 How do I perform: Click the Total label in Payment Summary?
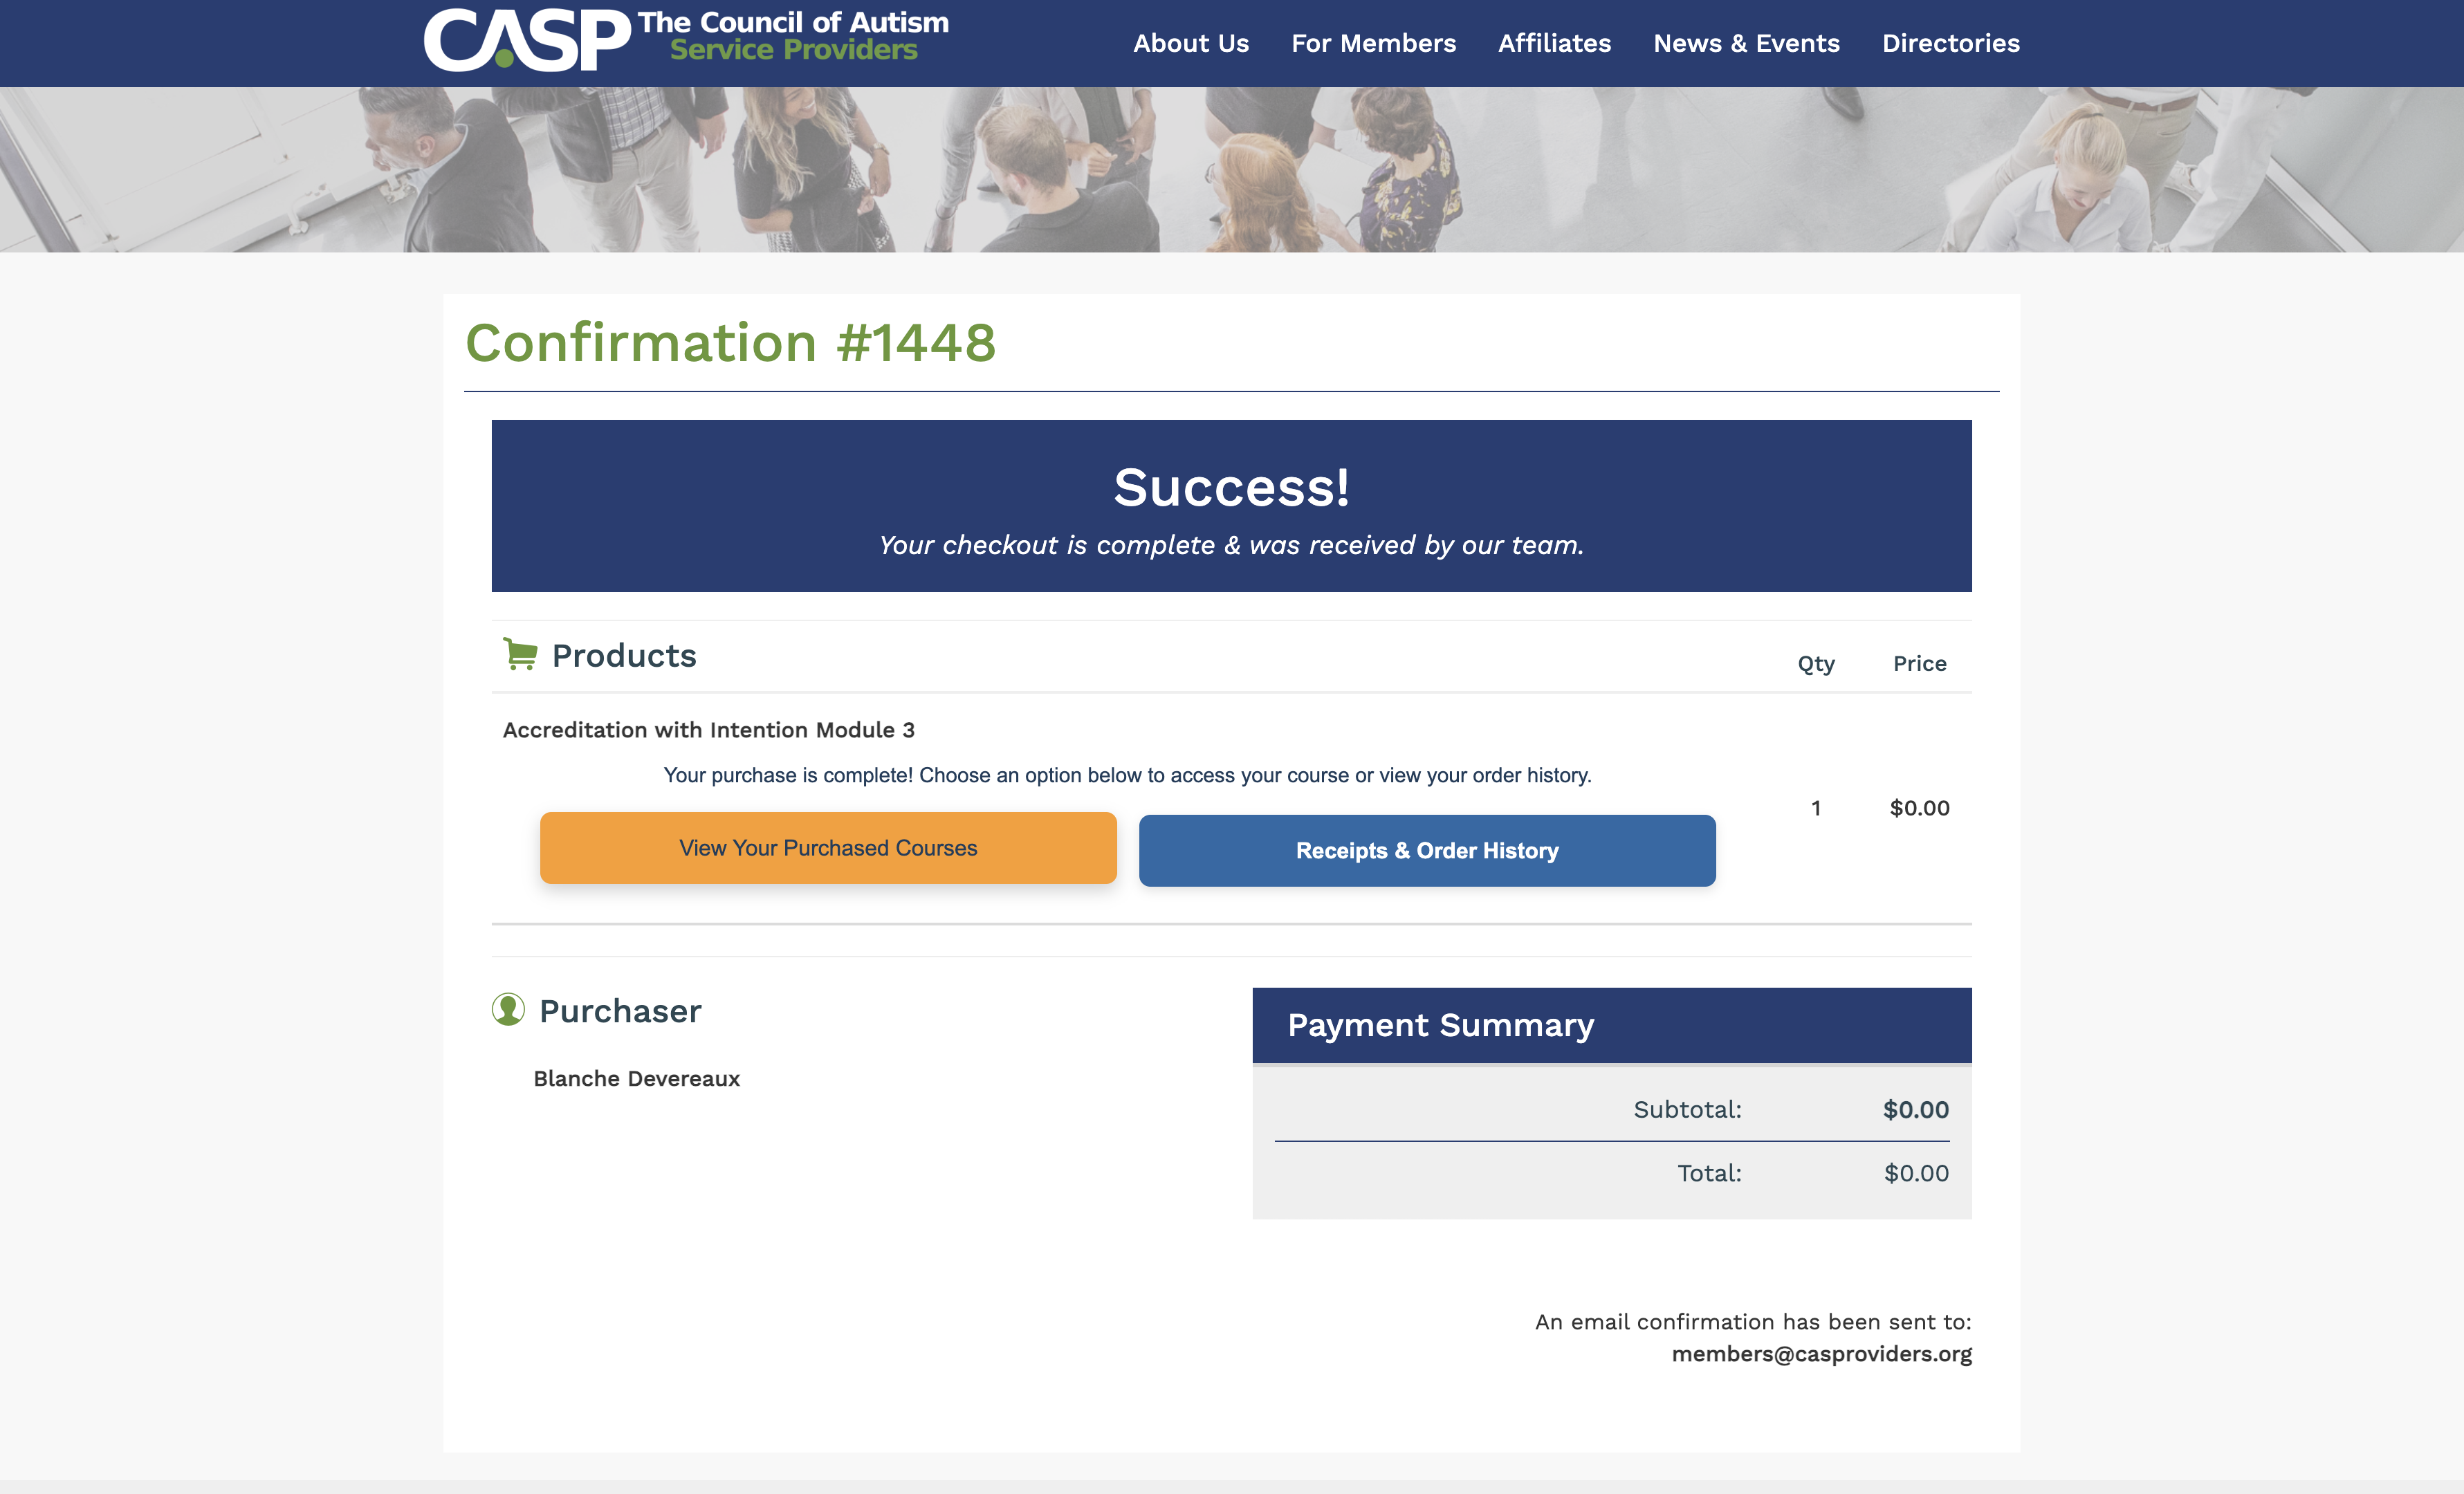pyautogui.click(x=1709, y=1173)
